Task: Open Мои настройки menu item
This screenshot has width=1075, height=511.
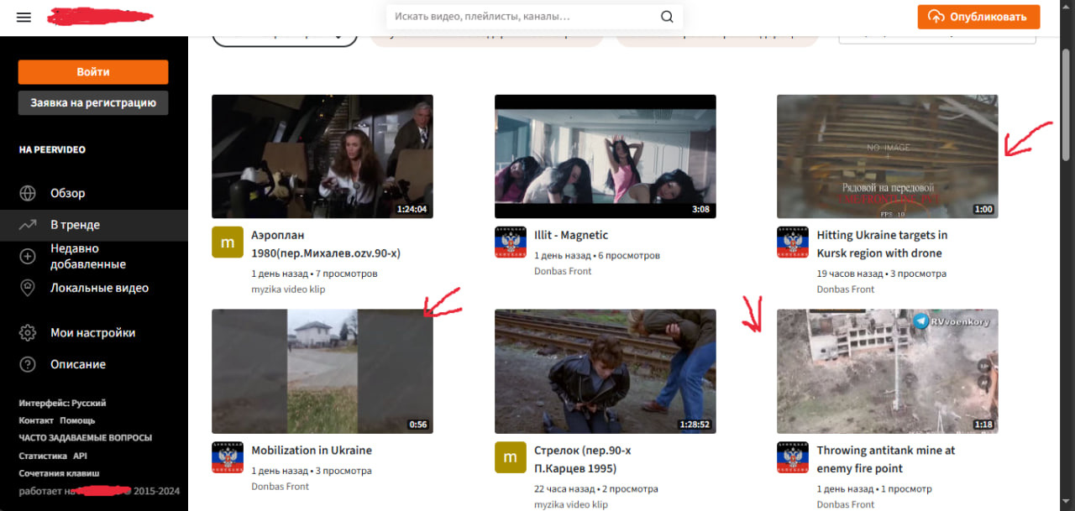Action: pyautogui.click(x=94, y=333)
